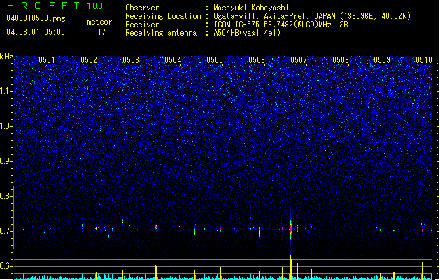Click the Receiver field label
This screenshot has width=440, height=280.
click(x=142, y=24)
